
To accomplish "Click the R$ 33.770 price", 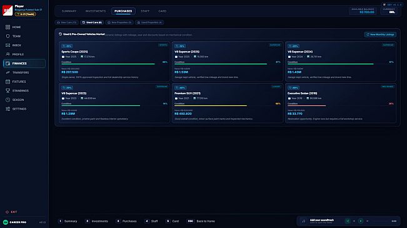I will [295, 114].
